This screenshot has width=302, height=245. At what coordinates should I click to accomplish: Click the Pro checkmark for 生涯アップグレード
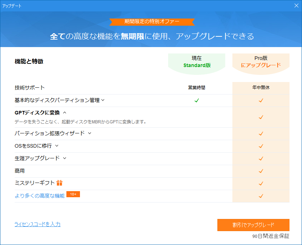point(261,158)
